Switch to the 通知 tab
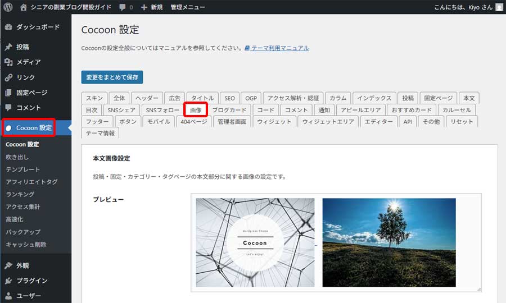506x303 pixels. click(x=324, y=110)
